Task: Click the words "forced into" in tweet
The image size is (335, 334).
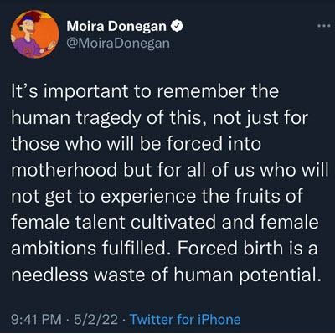Action: 214,143
